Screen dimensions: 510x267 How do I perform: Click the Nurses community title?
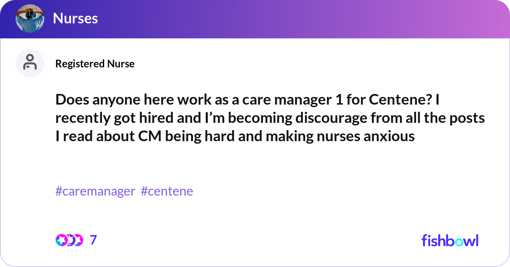(x=75, y=19)
